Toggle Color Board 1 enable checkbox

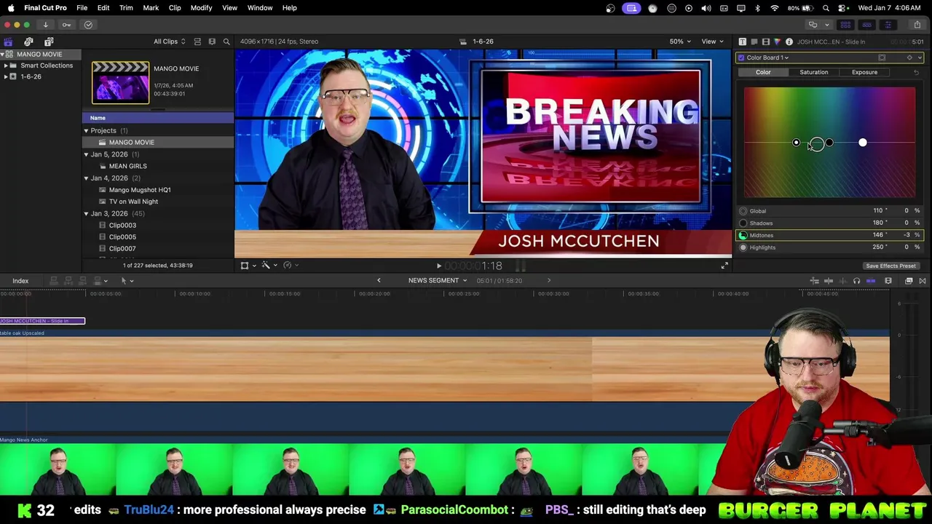tap(741, 57)
